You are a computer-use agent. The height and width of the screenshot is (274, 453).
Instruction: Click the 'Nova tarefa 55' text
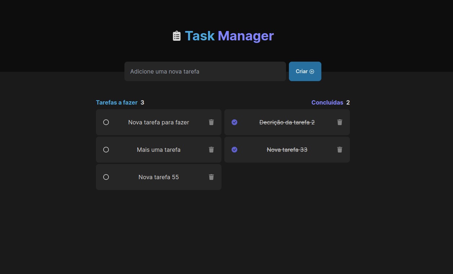[x=159, y=177]
